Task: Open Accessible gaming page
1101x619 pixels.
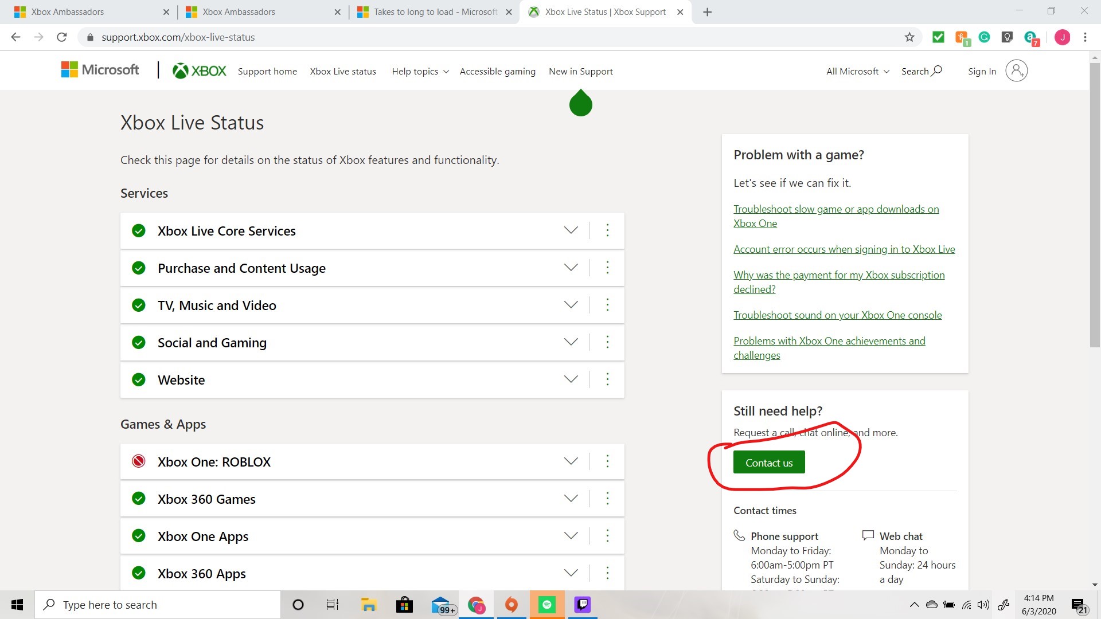Action: click(498, 71)
